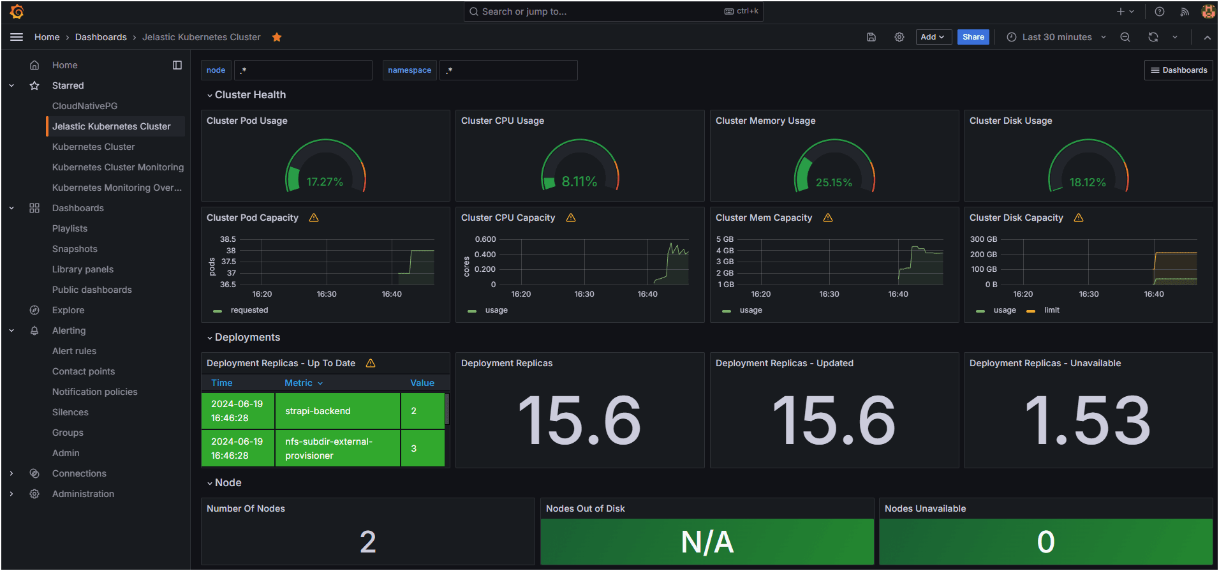Collapse the Node row

click(x=224, y=483)
